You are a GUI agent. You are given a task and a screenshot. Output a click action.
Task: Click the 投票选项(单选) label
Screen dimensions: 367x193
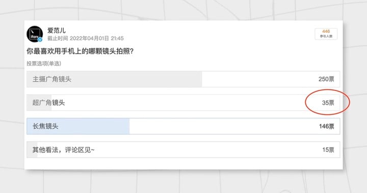44,63
